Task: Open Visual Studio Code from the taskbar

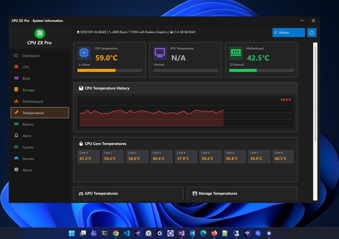Action: [x=127, y=233]
